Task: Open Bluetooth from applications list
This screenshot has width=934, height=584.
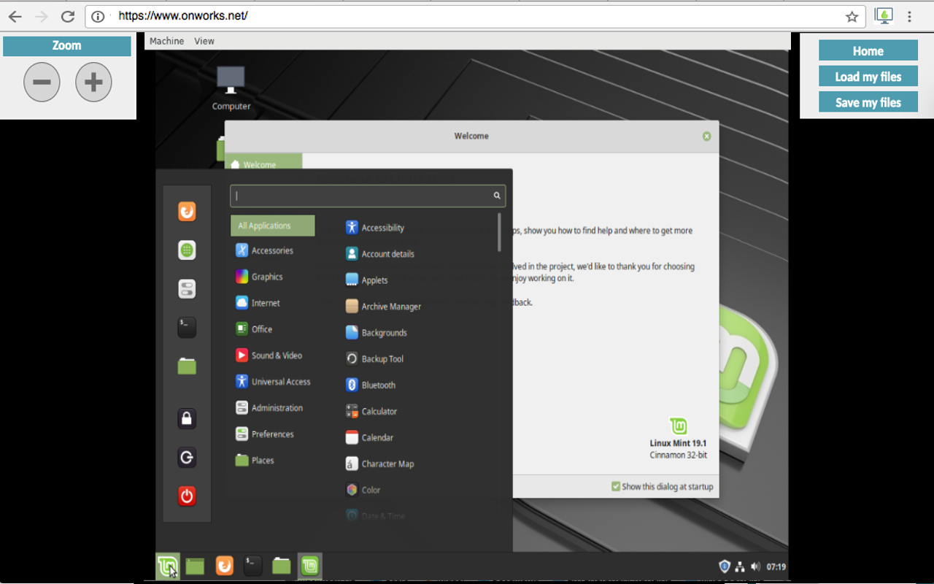Action: coord(371,385)
